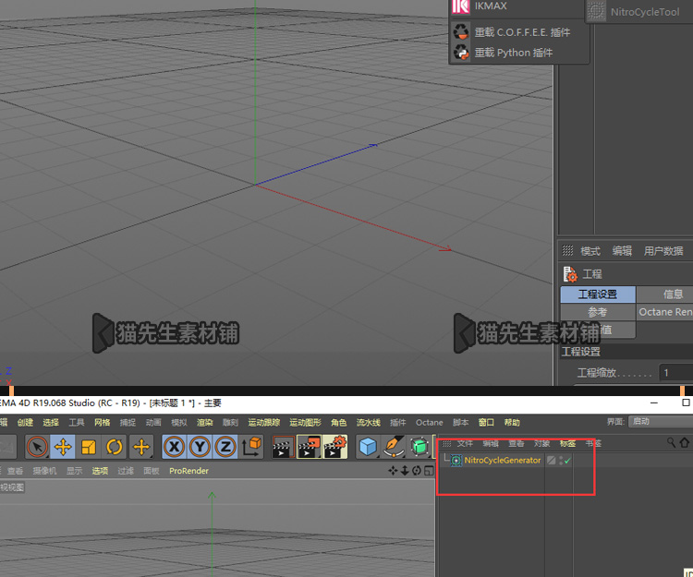Open the ProRender viewport menu

coord(188,471)
